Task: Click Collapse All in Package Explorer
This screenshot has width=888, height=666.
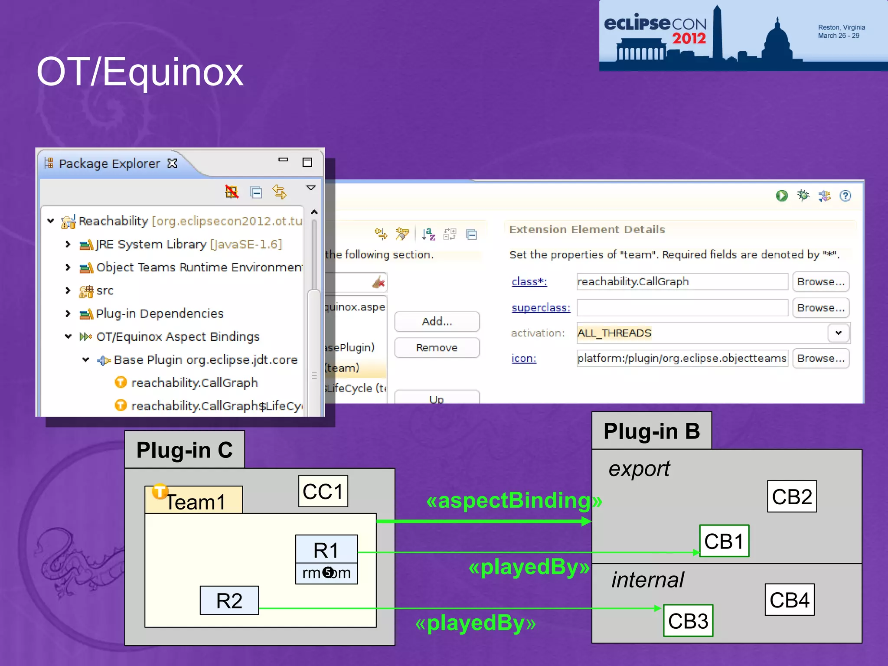Action: pos(256,192)
